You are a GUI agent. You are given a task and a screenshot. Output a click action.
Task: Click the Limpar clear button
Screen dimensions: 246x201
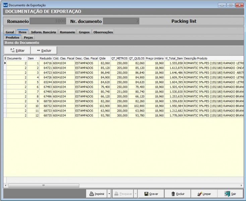point(204,194)
